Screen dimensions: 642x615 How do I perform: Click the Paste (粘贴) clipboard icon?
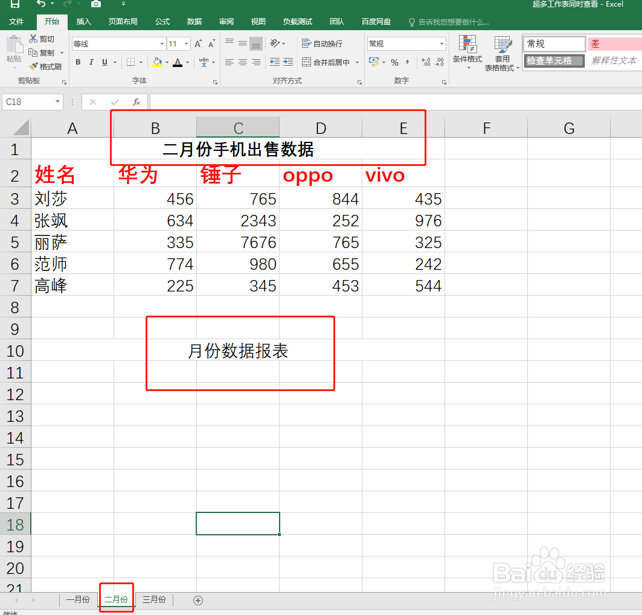point(14,44)
